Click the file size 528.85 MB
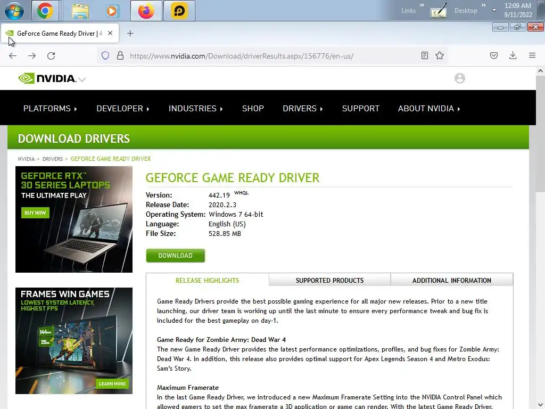 [x=225, y=234]
